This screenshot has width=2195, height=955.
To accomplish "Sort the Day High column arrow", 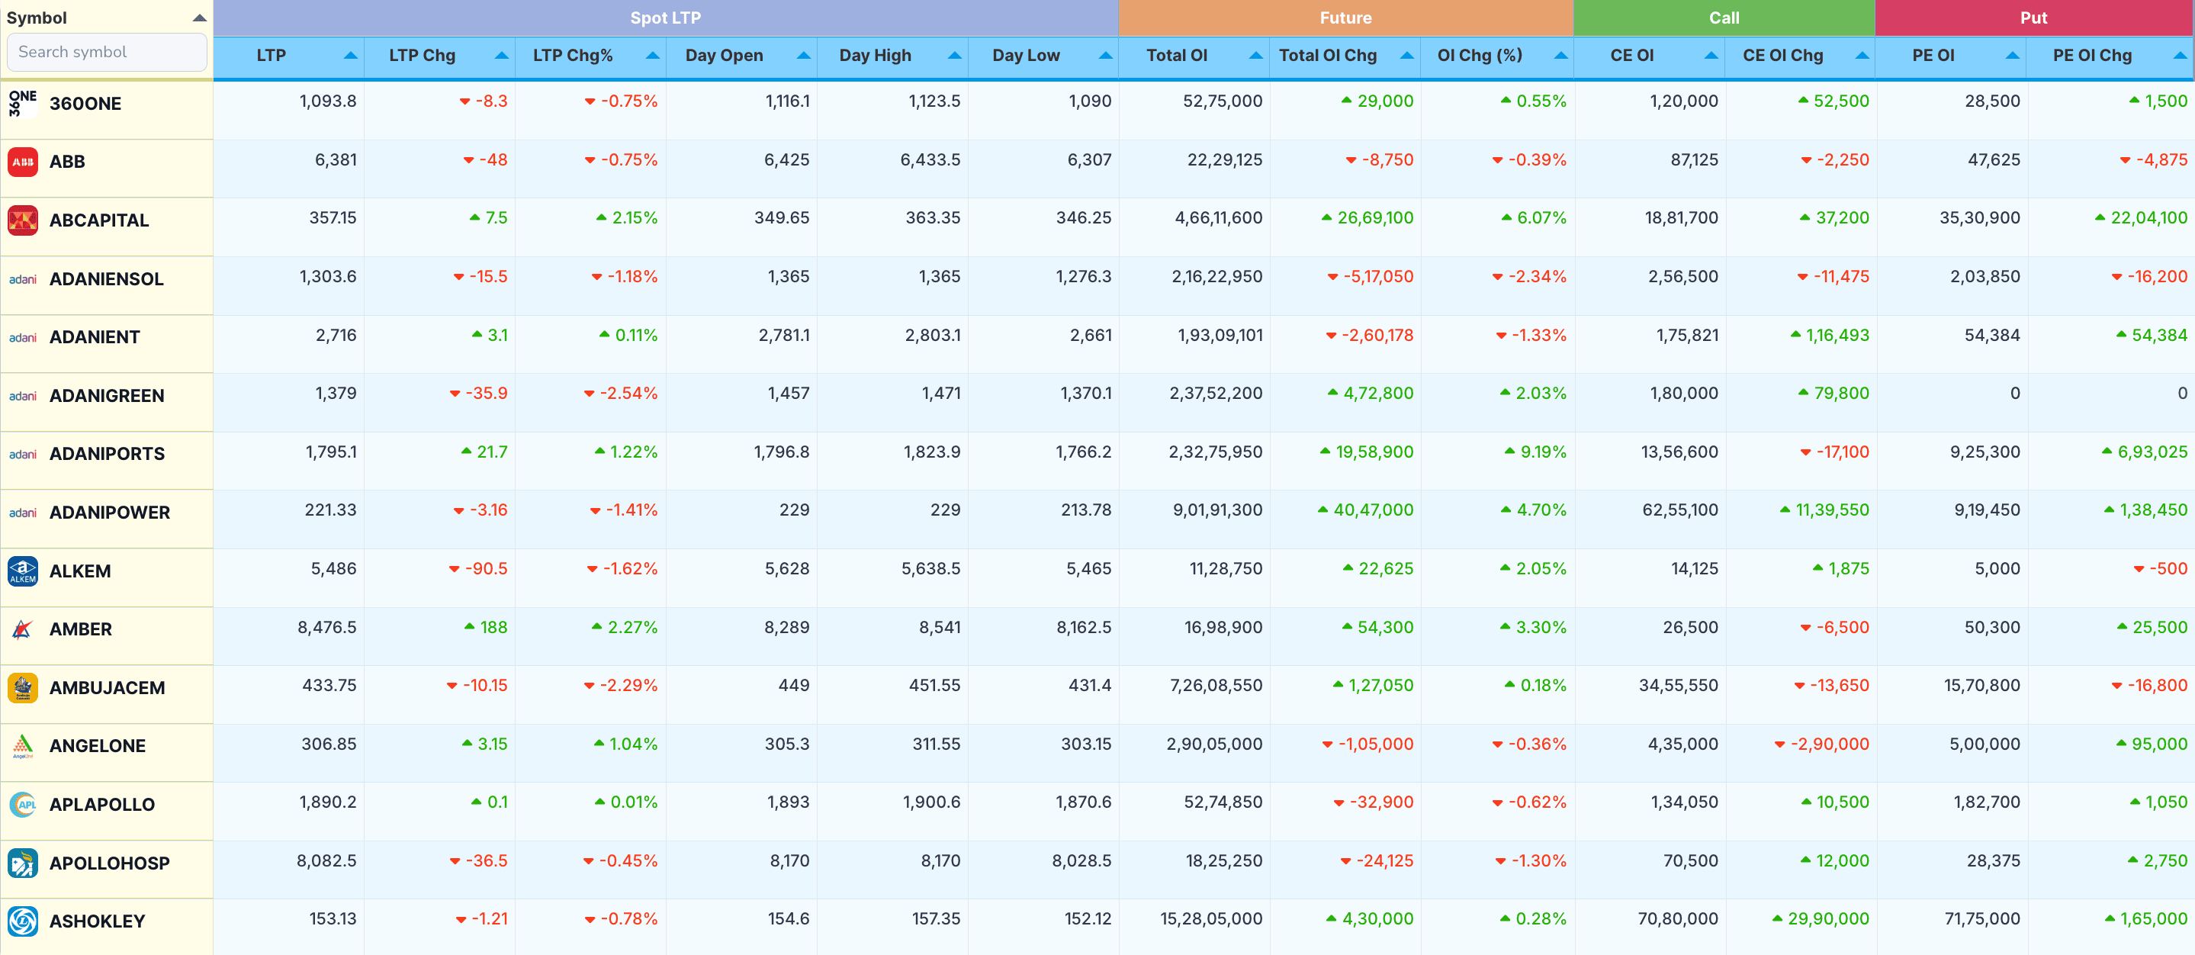I will point(954,56).
